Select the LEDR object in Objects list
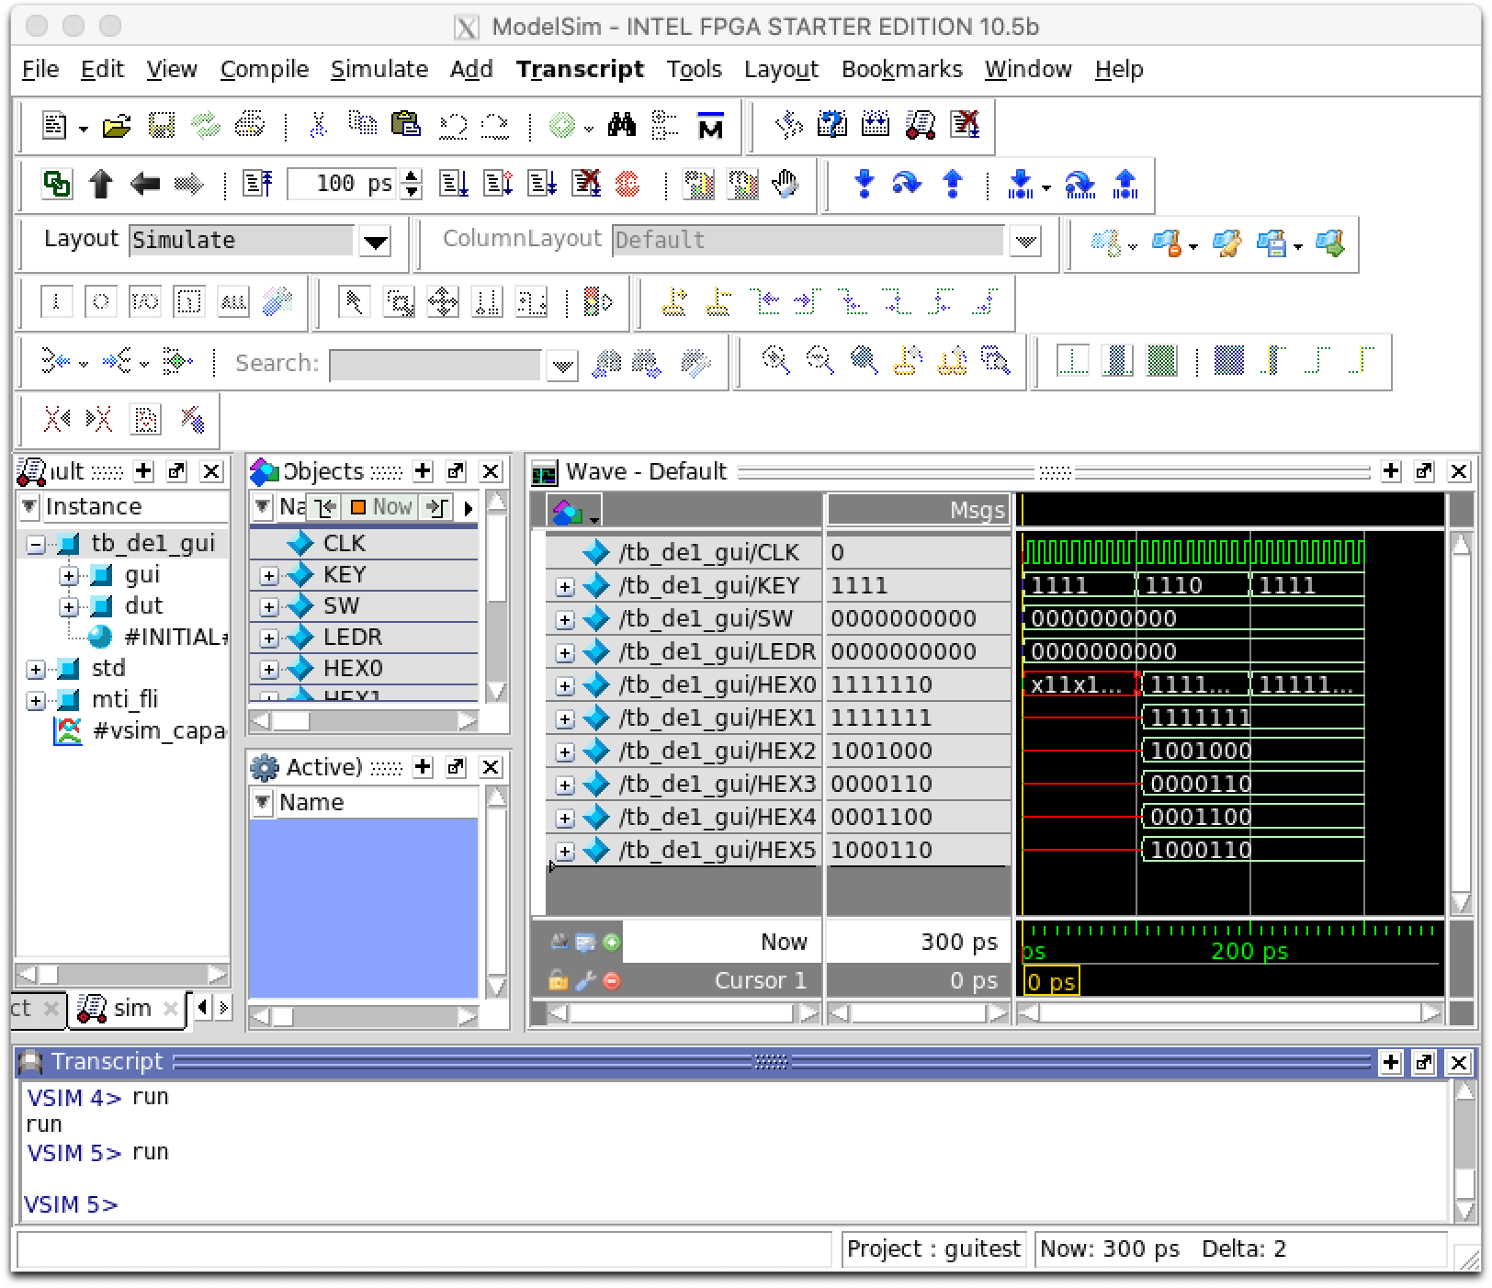Image resolution: width=1492 pixels, height=1288 pixels. 353,637
